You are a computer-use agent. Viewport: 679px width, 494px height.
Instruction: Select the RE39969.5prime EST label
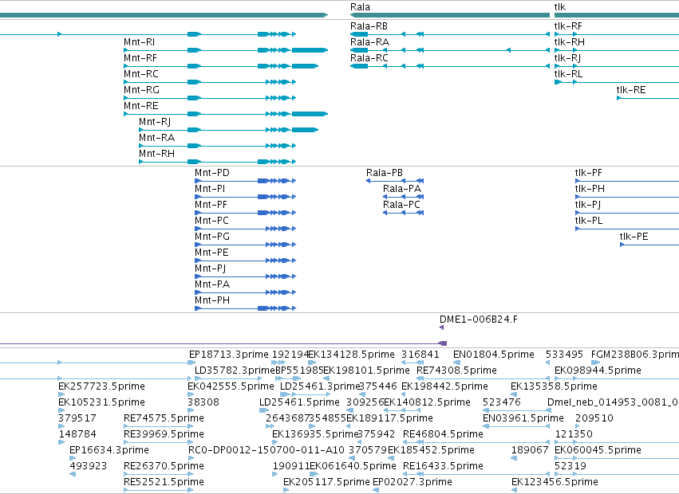(x=164, y=434)
